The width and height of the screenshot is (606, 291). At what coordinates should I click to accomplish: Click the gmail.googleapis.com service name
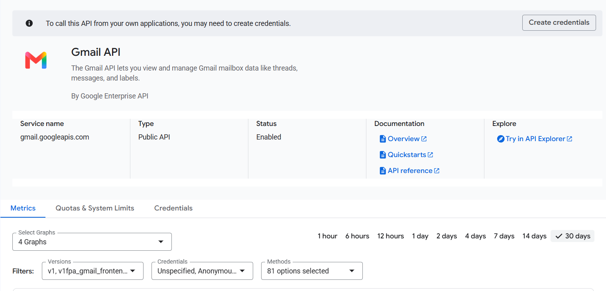(x=55, y=137)
